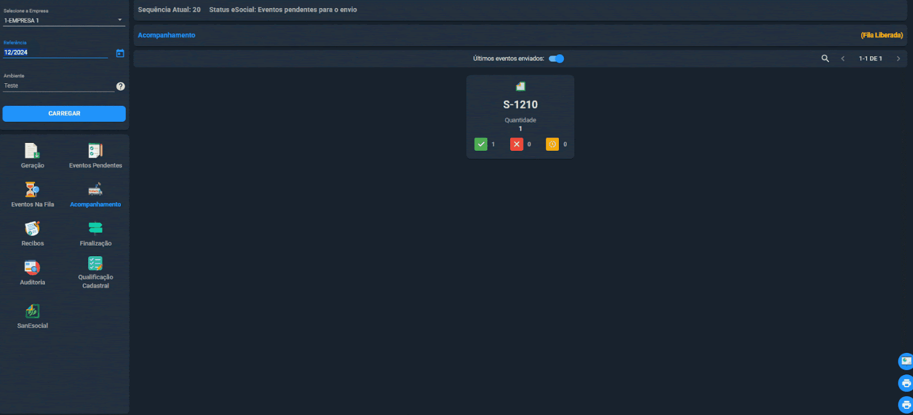Screen dimensions: 913x415
Task: Click the search magnifier icon
Action: (x=825, y=58)
